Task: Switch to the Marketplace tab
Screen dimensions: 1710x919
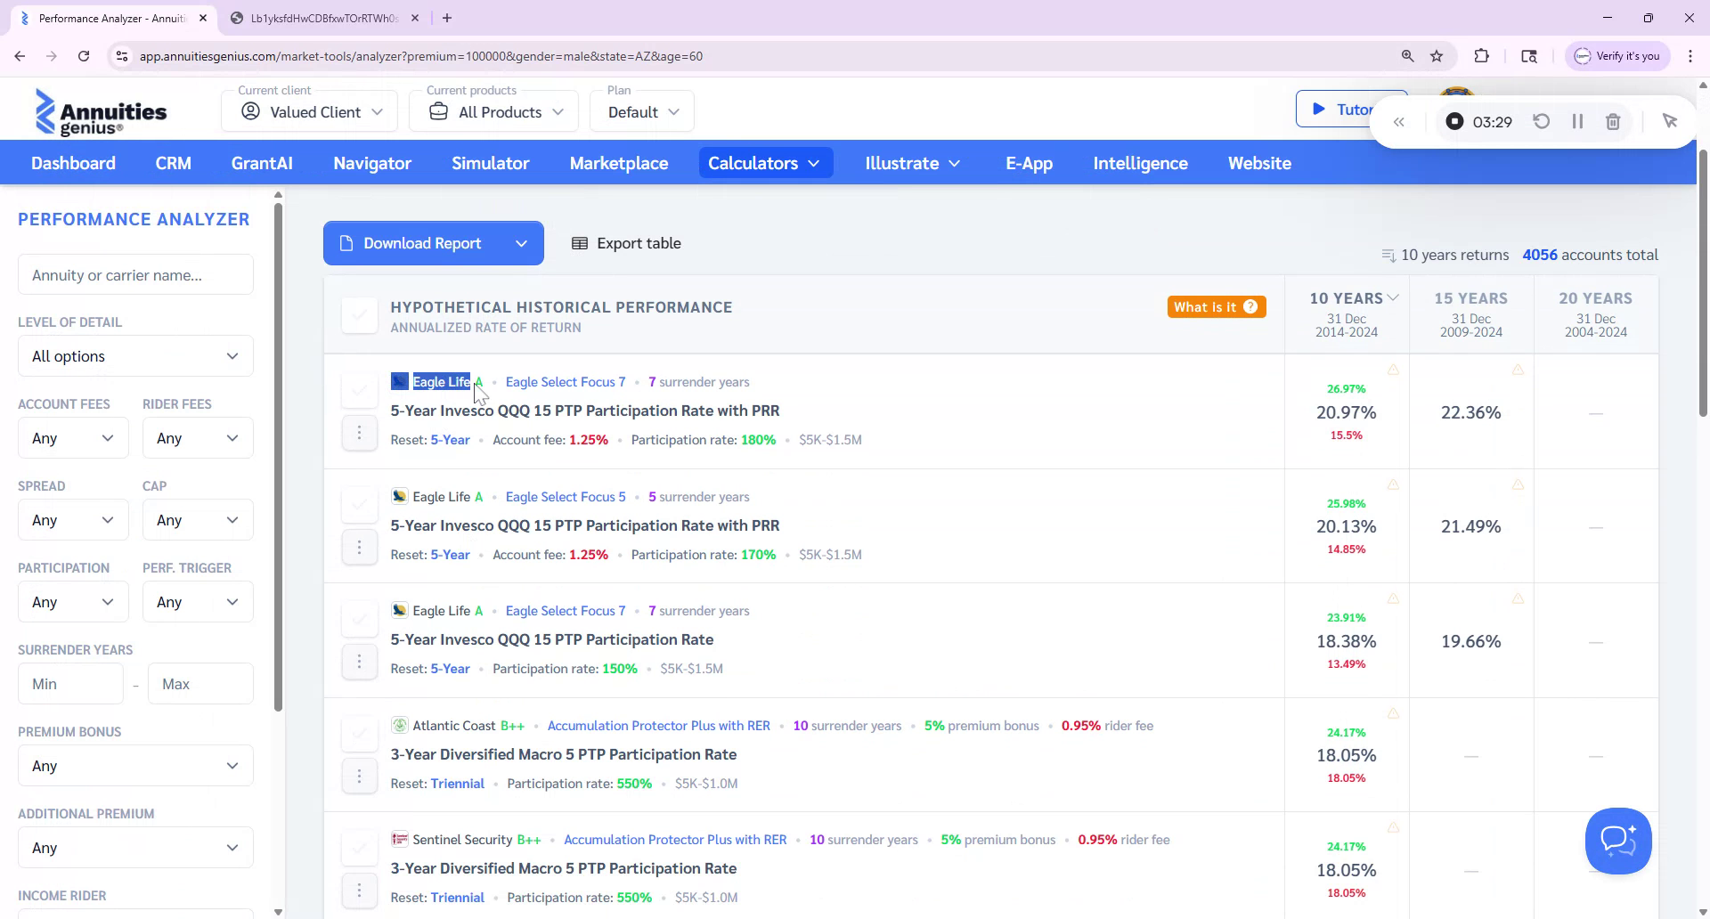Action: 619,163
